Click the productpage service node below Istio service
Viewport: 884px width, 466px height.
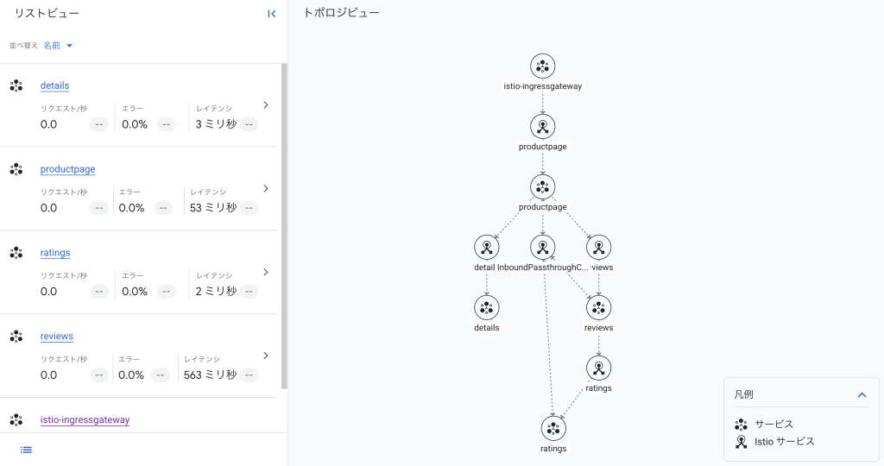[542, 187]
